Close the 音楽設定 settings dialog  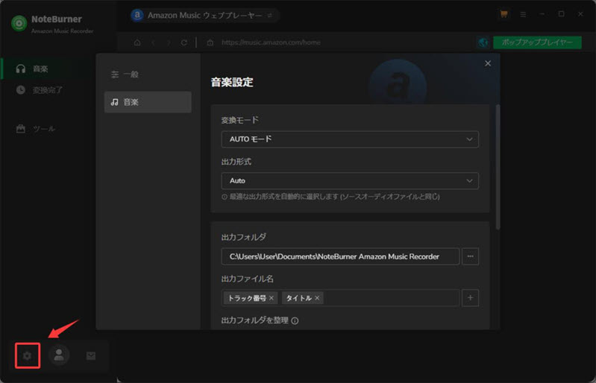click(x=488, y=63)
